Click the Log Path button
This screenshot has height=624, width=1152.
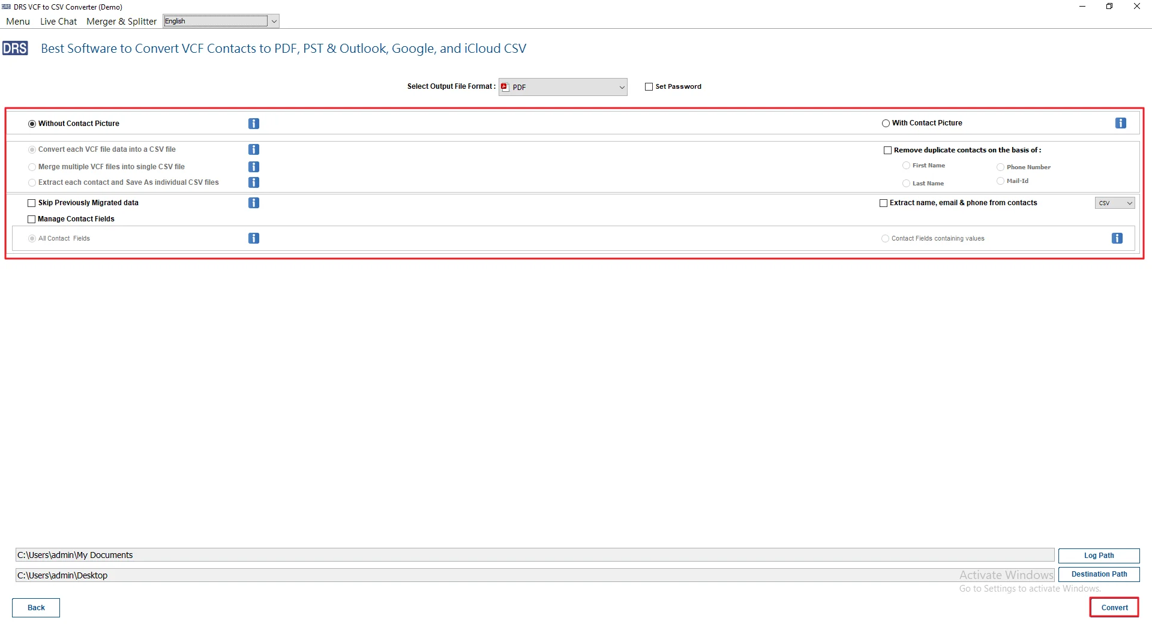click(1099, 556)
